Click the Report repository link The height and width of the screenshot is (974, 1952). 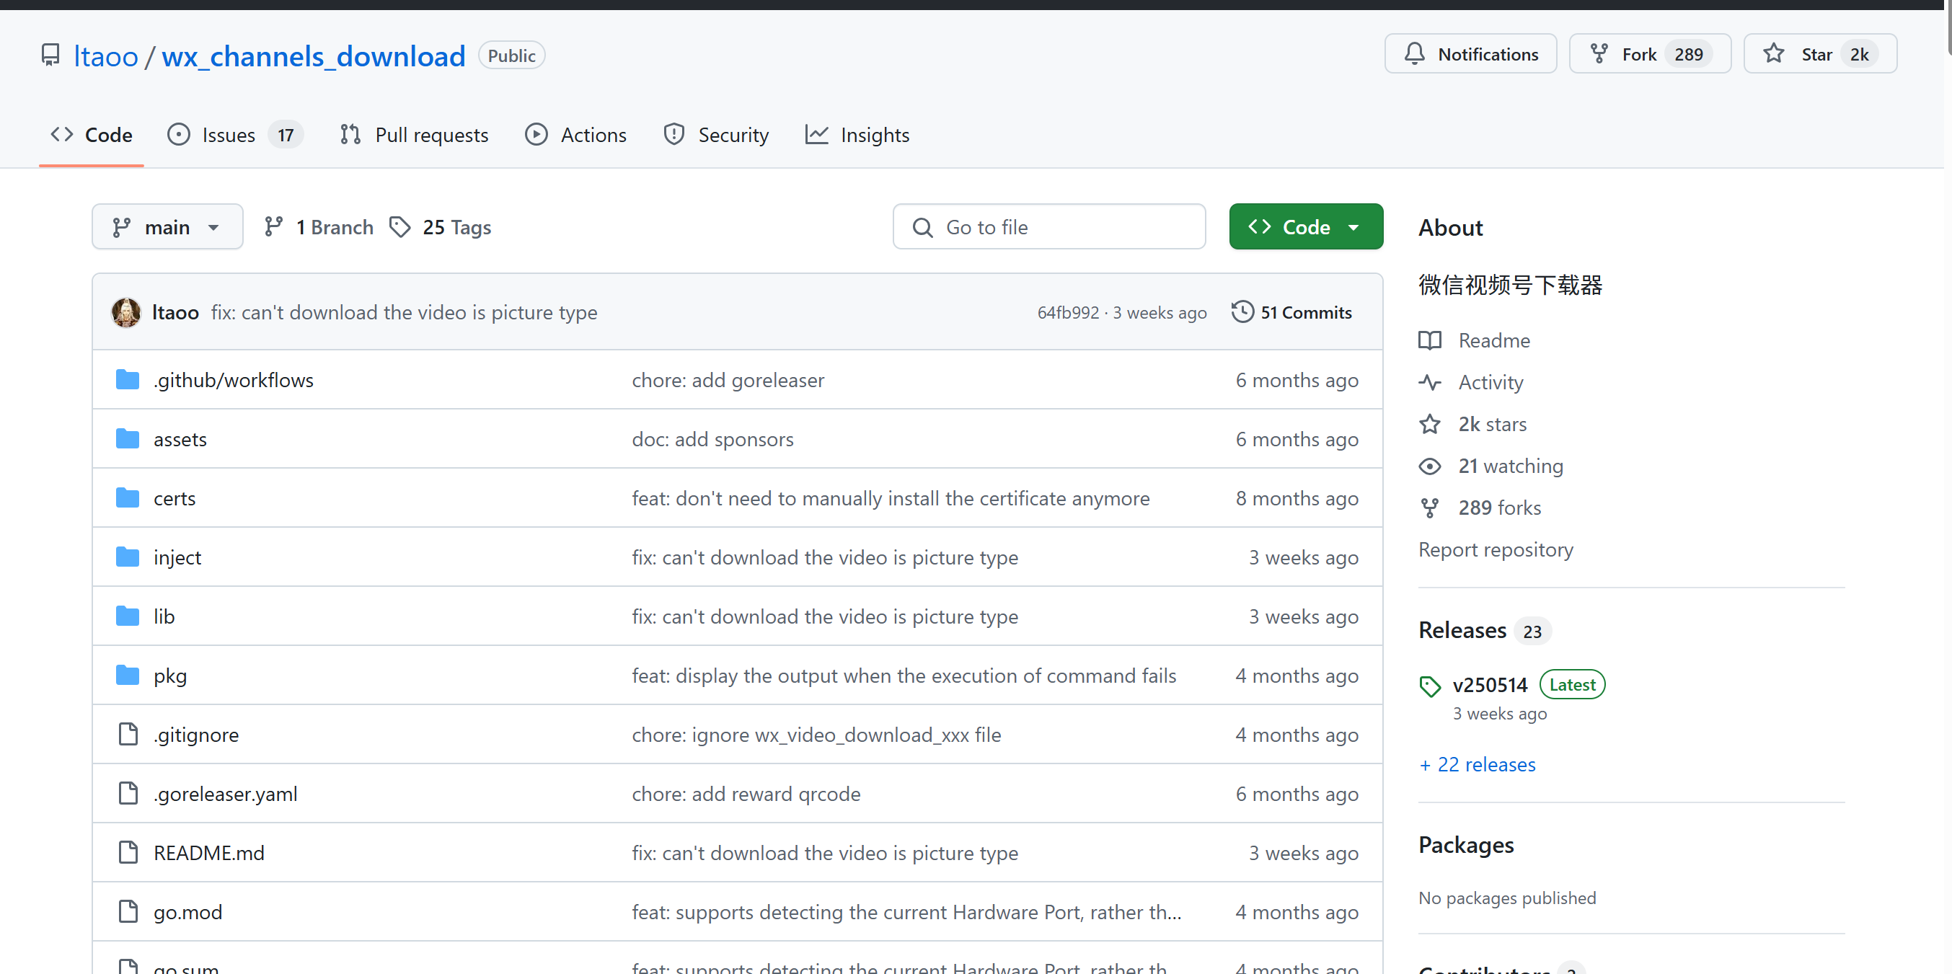(1496, 549)
